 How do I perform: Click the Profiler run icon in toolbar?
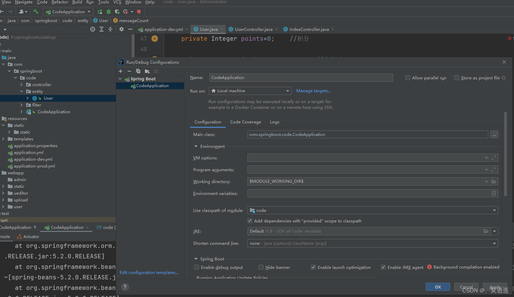tap(126, 12)
